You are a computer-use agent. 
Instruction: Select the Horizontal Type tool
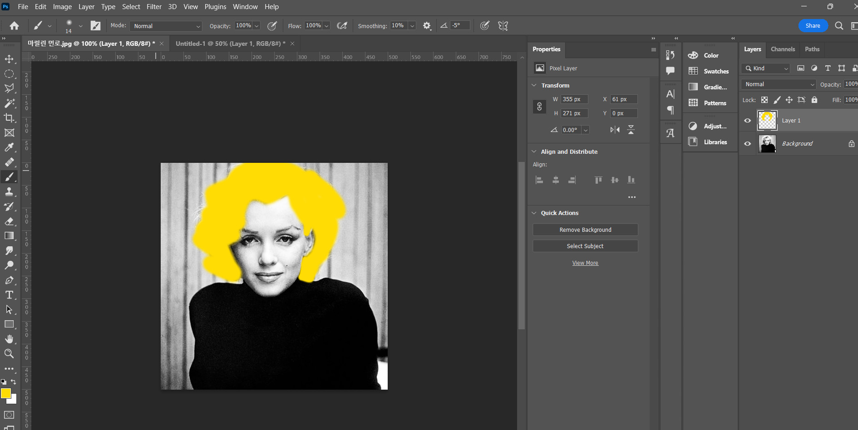pos(9,295)
